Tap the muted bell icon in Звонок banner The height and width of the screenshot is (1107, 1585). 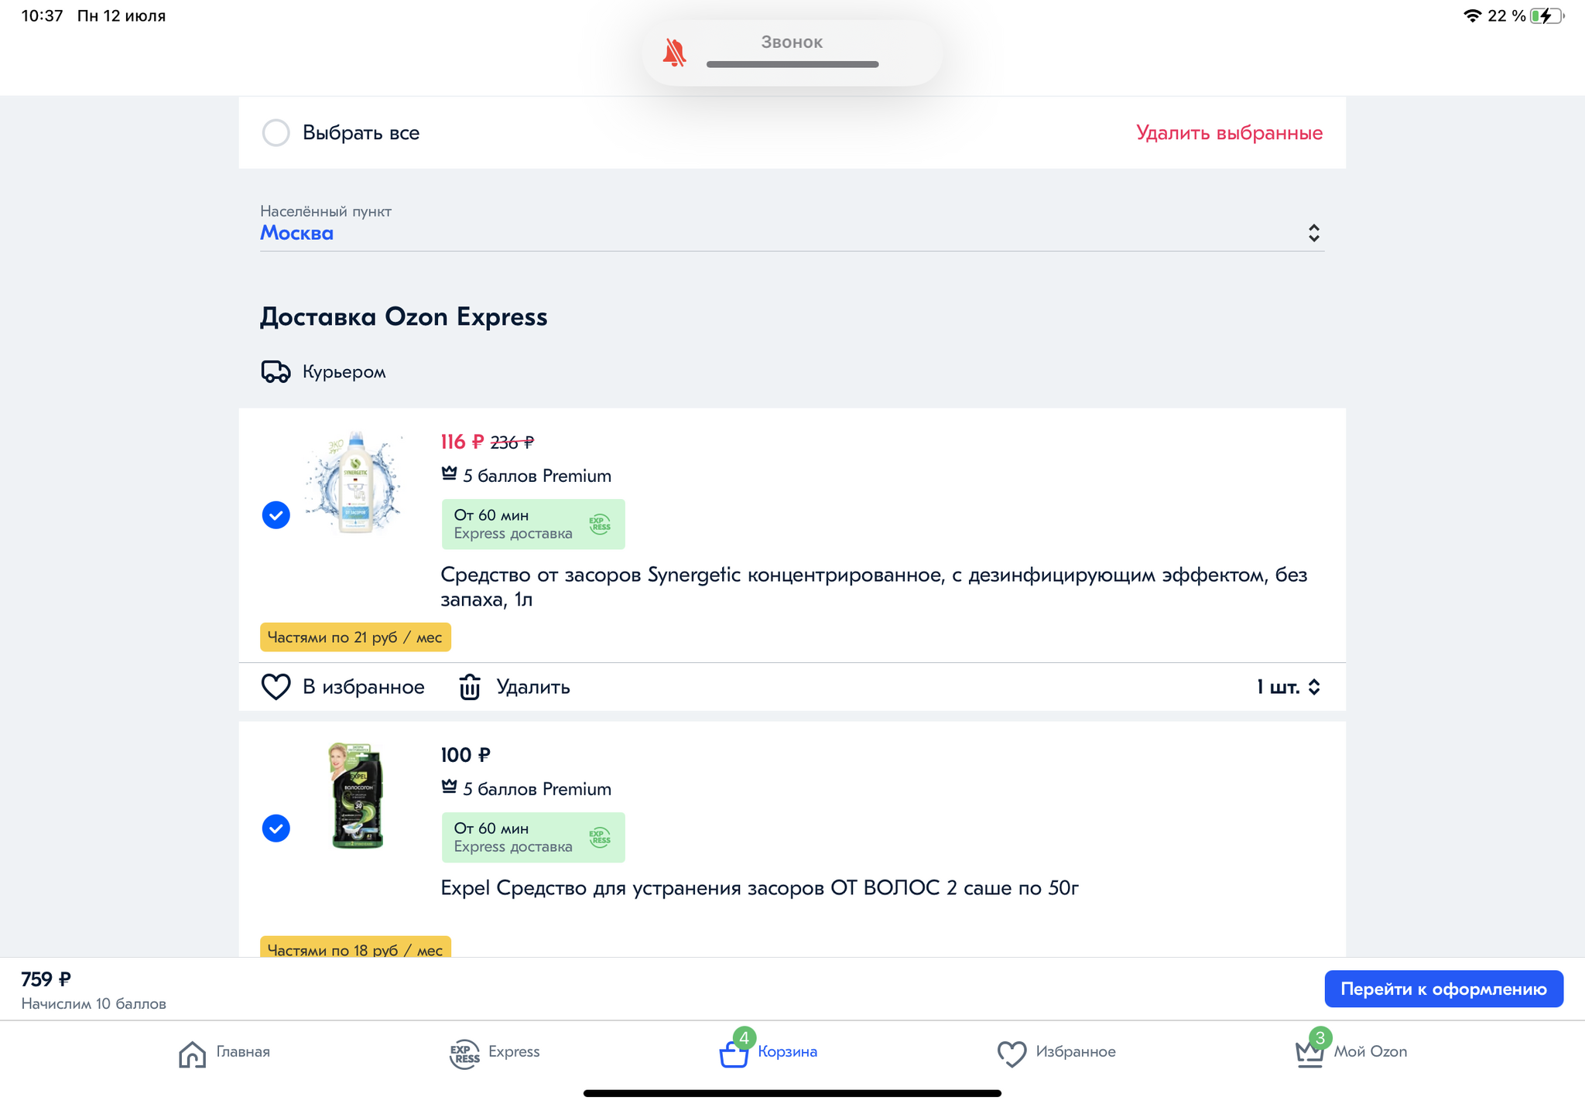(674, 53)
